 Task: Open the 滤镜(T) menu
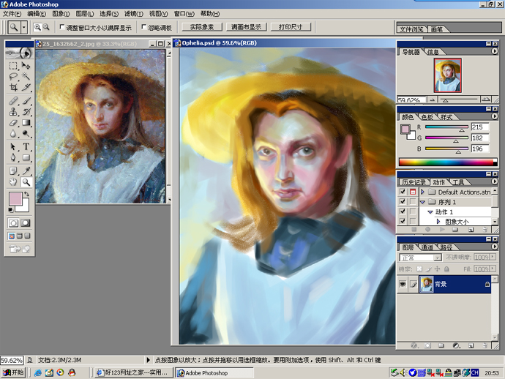click(134, 13)
